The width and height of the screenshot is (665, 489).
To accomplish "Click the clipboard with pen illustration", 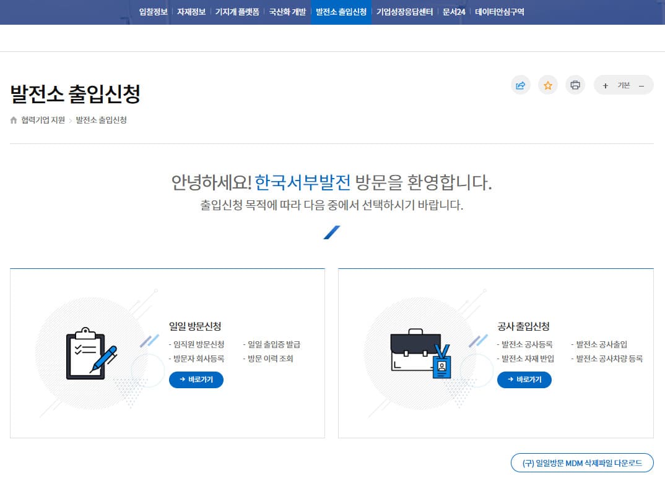I will coord(91,353).
